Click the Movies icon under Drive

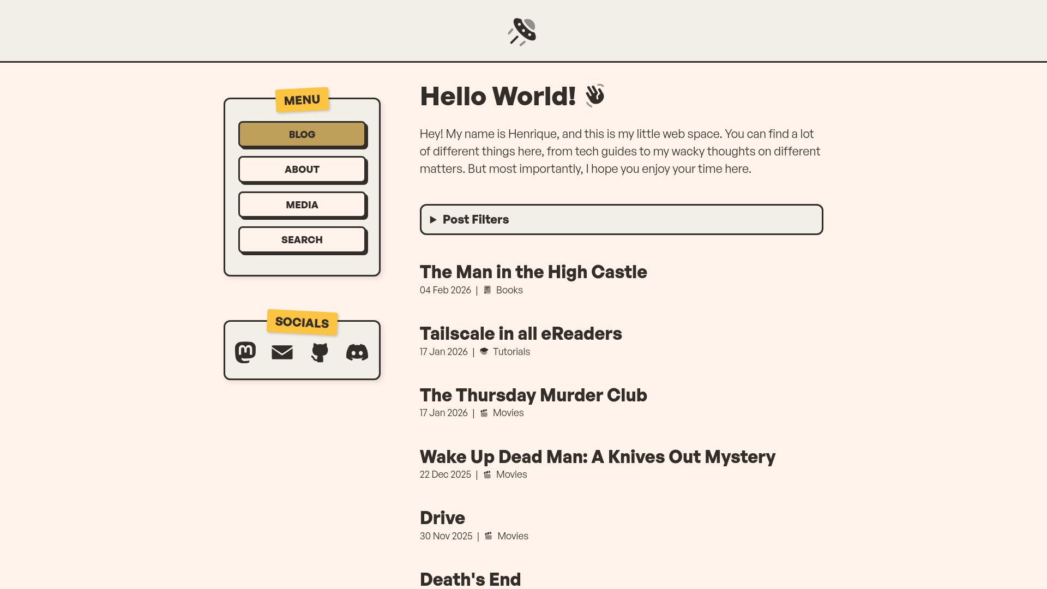coord(489,536)
